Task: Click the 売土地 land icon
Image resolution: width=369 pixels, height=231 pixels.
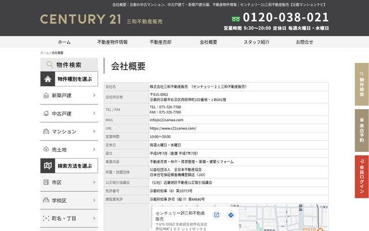Action: [x=46, y=149]
